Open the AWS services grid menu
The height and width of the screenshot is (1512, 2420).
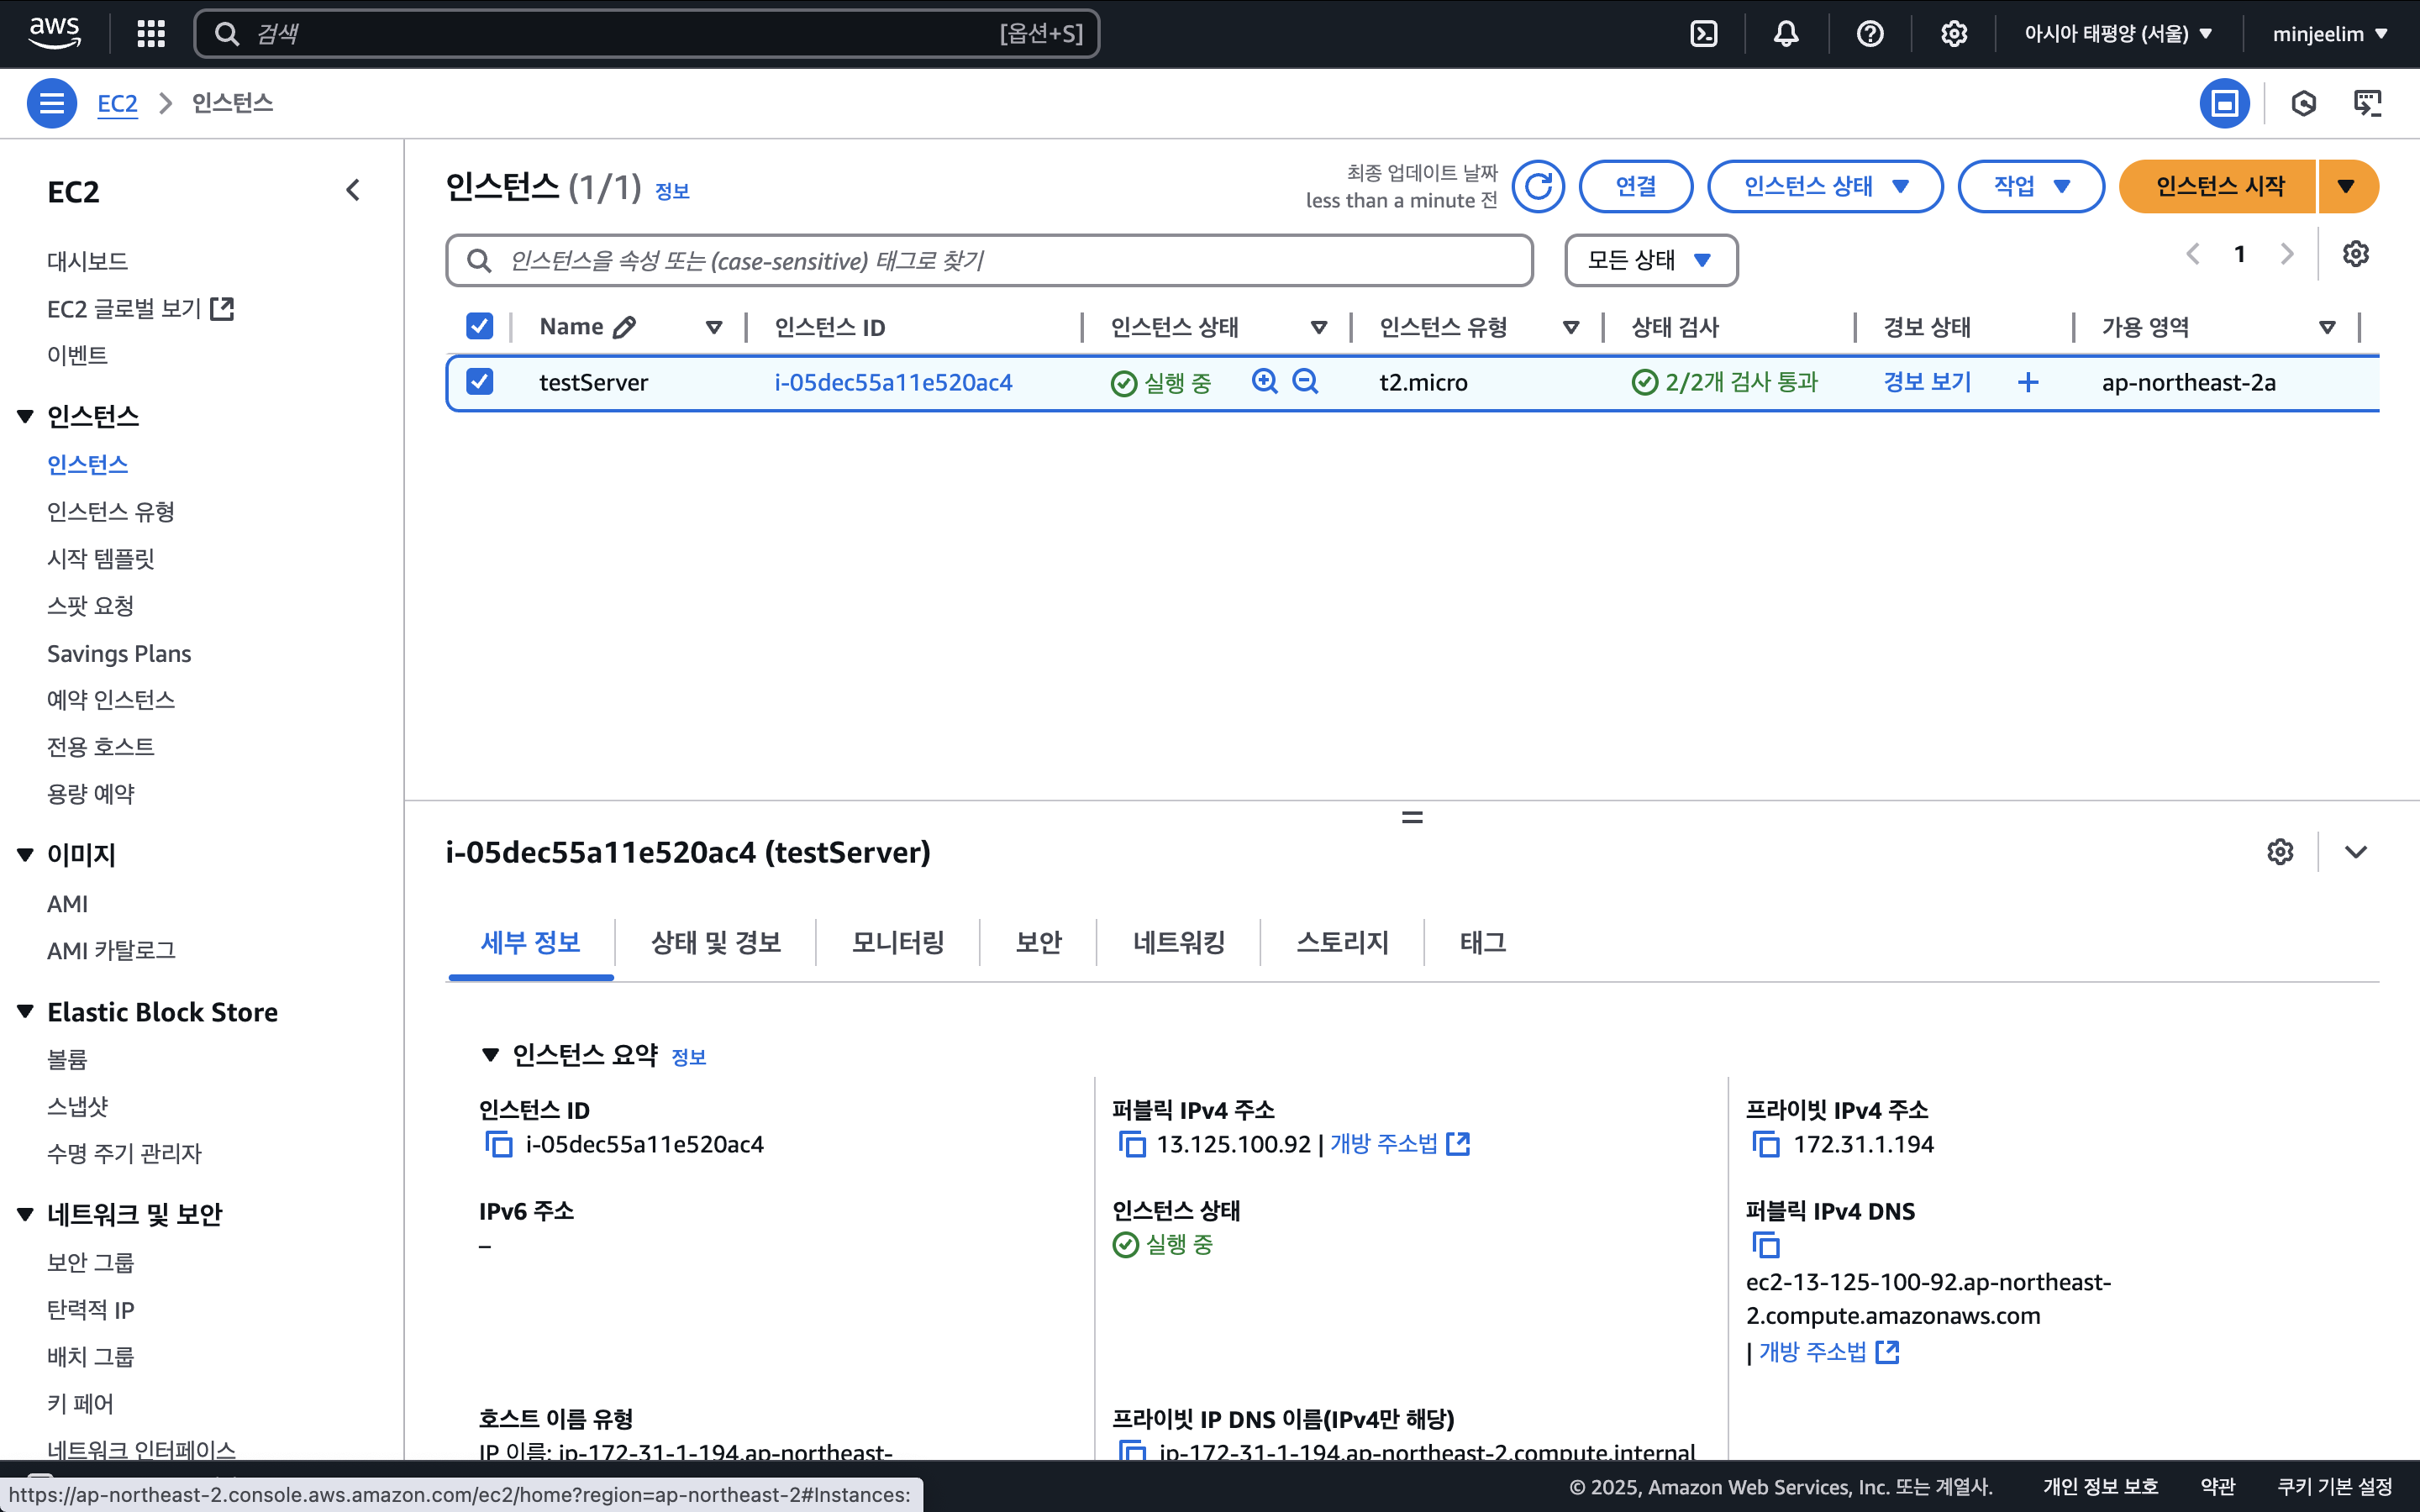tap(151, 34)
